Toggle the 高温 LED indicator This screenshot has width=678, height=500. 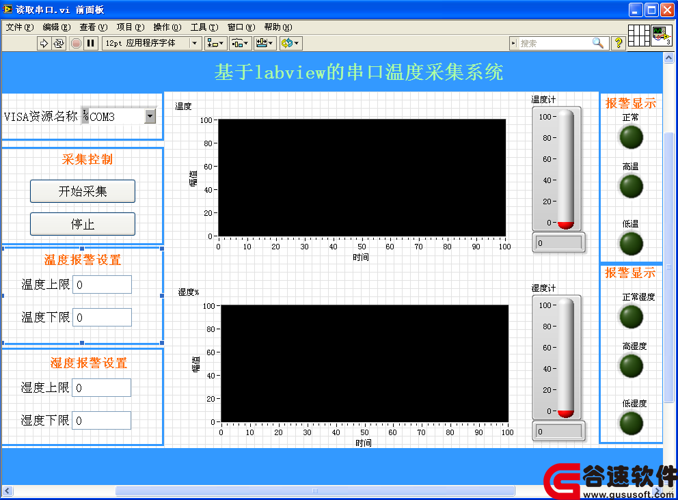632,186
